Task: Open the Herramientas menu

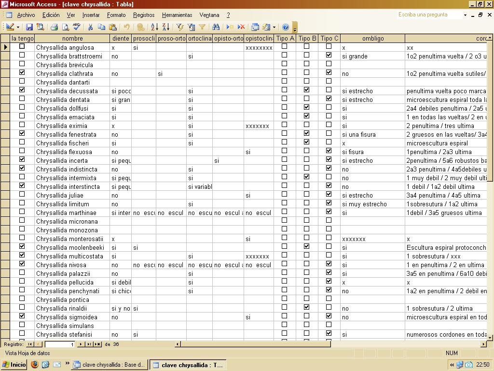Action: coord(177,15)
